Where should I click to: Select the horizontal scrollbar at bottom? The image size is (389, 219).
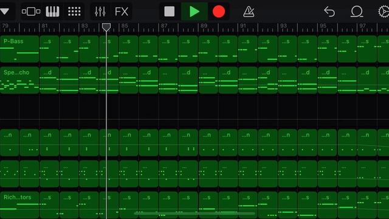tap(194, 213)
